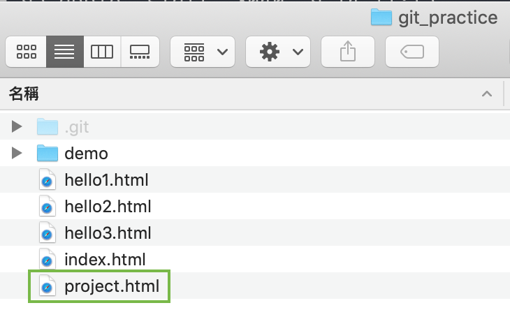The height and width of the screenshot is (310, 510).
Task: Click the Edit Tags button
Action: click(411, 52)
